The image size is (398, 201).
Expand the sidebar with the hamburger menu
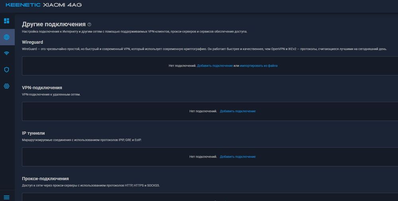click(6, 197)
